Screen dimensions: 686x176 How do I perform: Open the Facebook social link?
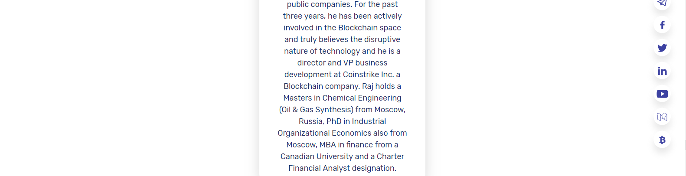point(662,25)
